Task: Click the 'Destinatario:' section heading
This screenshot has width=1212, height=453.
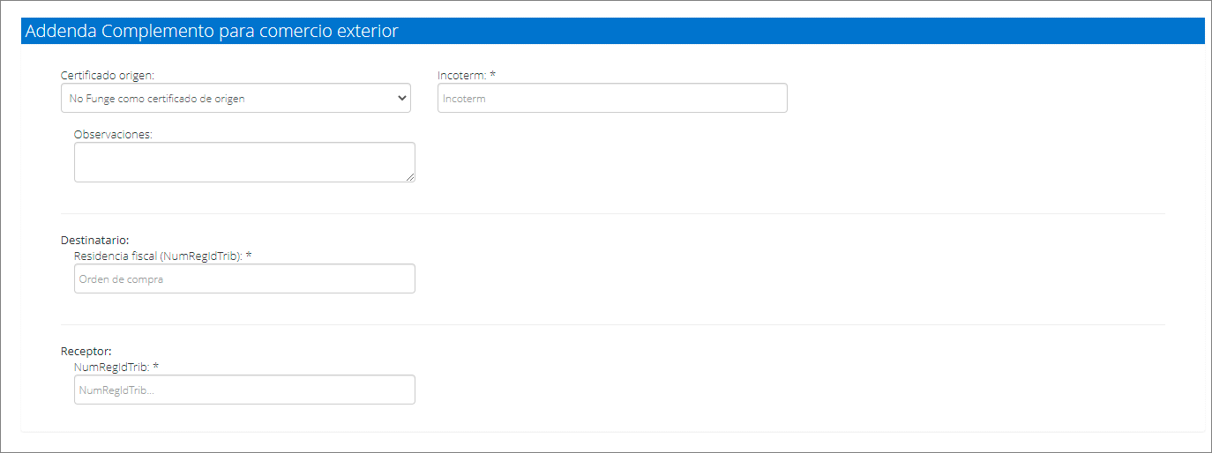Action: click(94, 240)
